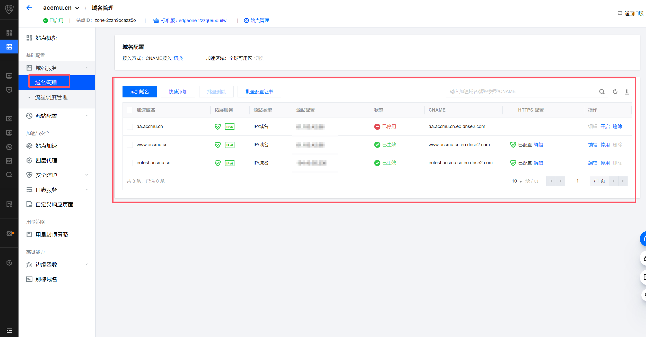
Task: Click the 批量配置证书 button
Action: pos(259,92)
